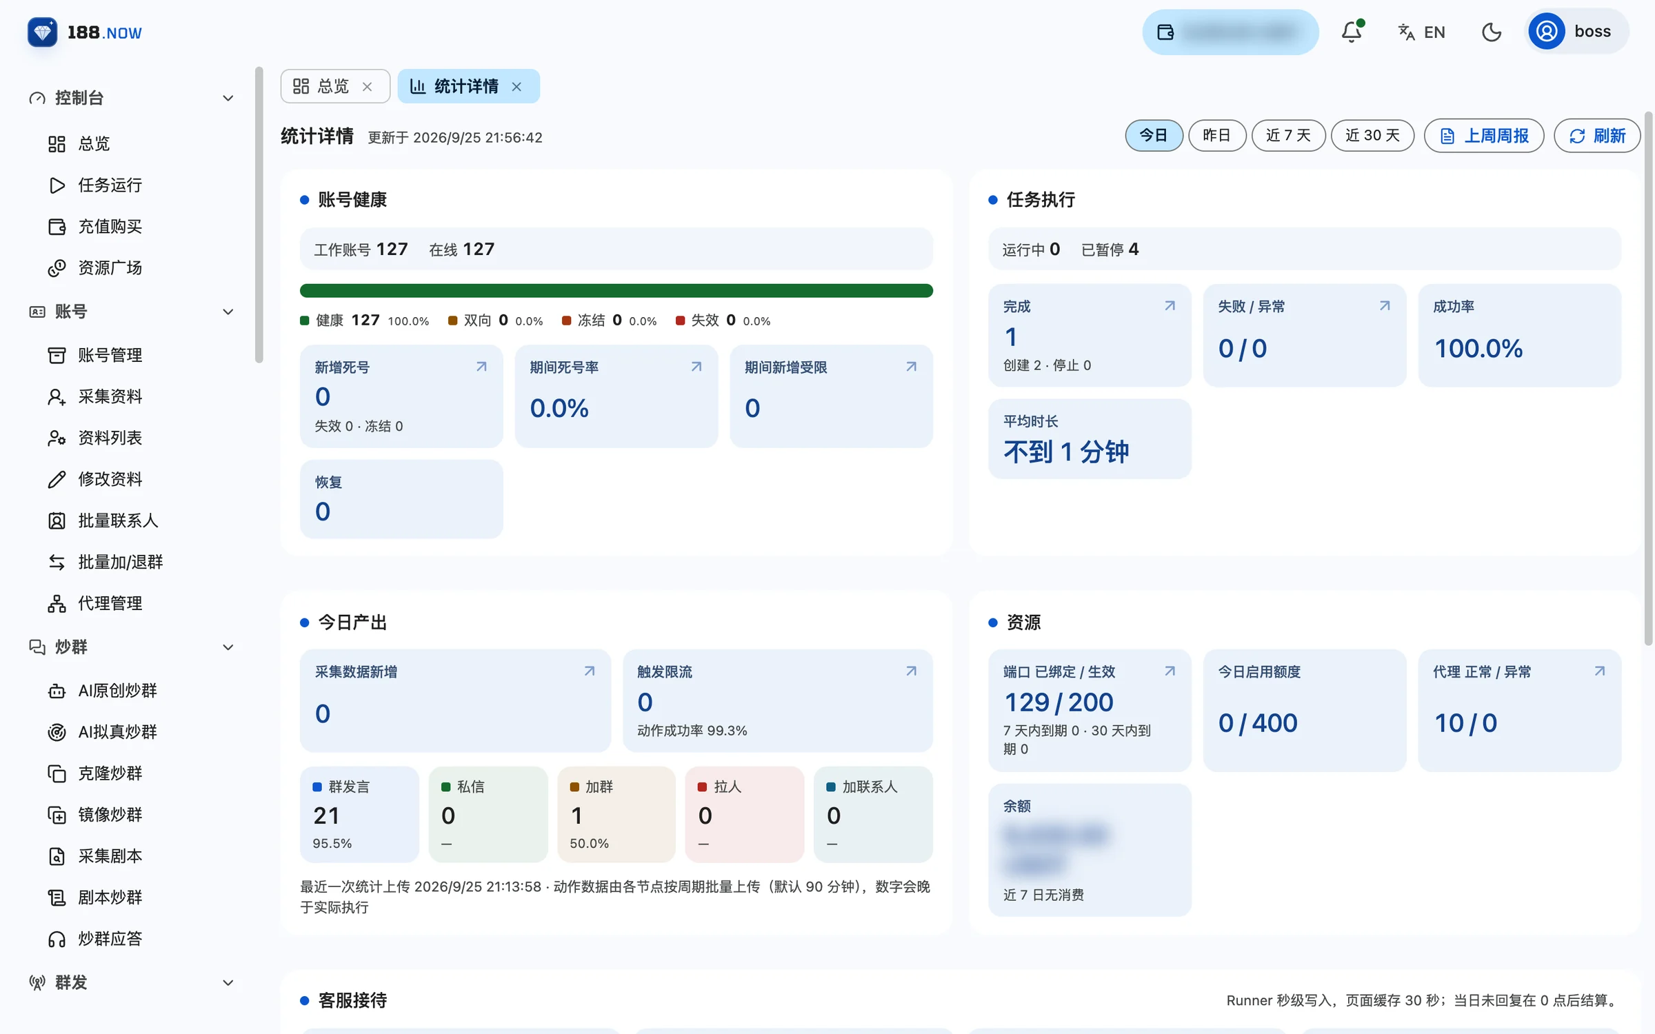
Task: Click the 账号管理 archive icon
Action: (57, 355)
